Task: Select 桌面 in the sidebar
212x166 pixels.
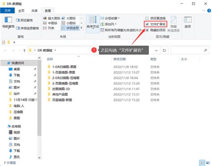Action: [x=14, y=69]
